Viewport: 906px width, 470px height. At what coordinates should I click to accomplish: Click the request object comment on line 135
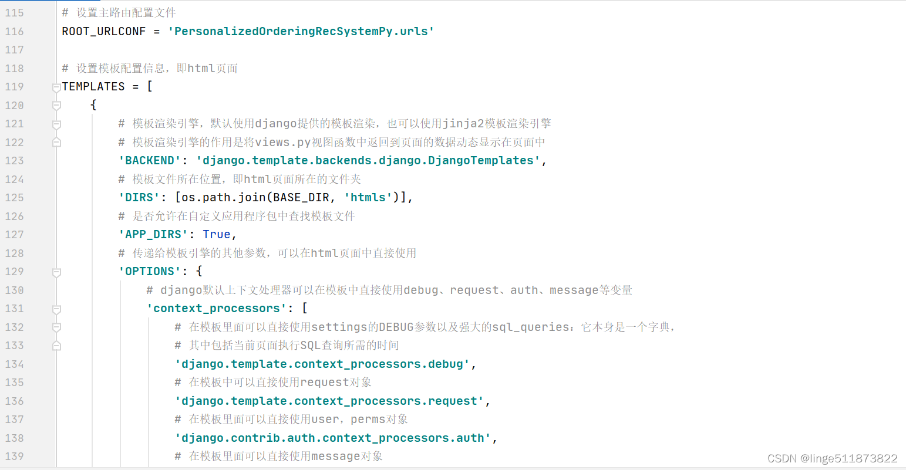(x=273, y=383)
